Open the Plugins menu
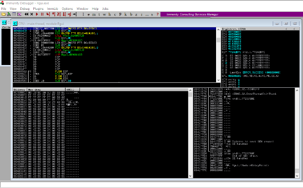The image size is (303, 188). click(x=38, y=9)
